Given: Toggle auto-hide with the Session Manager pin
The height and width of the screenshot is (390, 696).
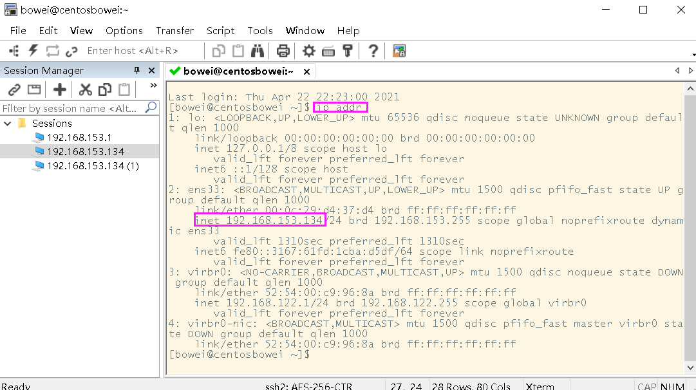Looking at the screenshot, I should (x=137, y=70).
